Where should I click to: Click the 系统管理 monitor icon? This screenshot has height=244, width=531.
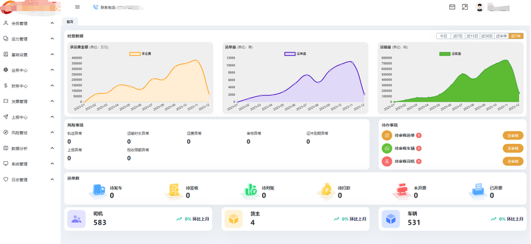(5, 164)
